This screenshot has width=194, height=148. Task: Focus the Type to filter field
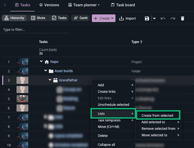tap(36, 30)
